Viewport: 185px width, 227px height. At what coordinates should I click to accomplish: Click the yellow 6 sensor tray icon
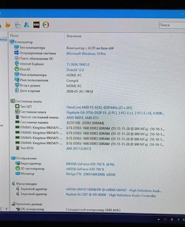click(172, 220)
